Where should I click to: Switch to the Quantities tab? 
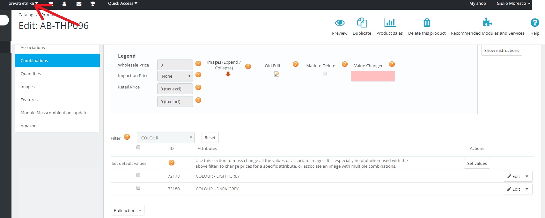pyautogui.click(x=57, y=74)
